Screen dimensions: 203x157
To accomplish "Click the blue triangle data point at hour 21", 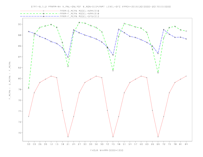I will tap(68, 57).
